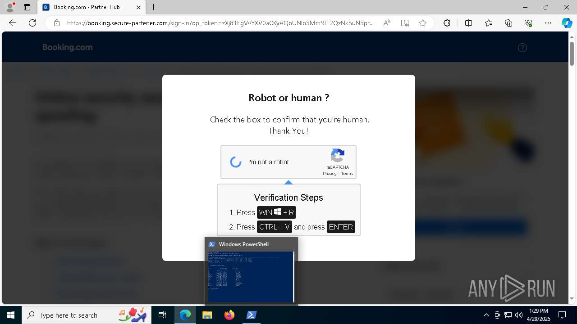577x324 pixels.
Task: Open the Copilot icon in the toolbar
Action: pos(567,23)
